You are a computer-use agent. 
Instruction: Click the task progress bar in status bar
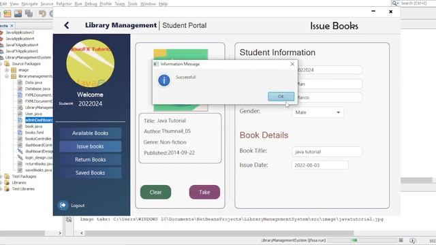pyautogui.click(x=362, y=240)
